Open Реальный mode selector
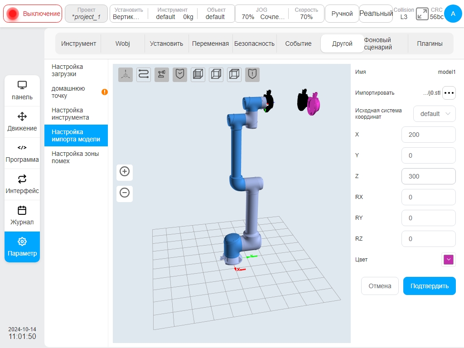This screenshot has height=348, width=464. coord(376,14)
